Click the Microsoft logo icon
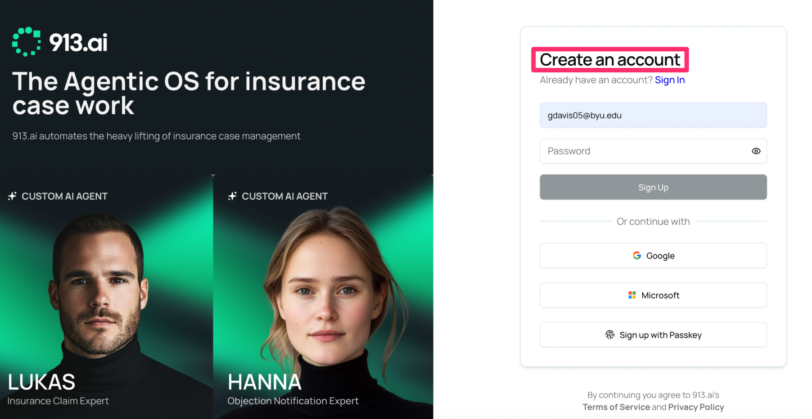 tap(632, 295)
